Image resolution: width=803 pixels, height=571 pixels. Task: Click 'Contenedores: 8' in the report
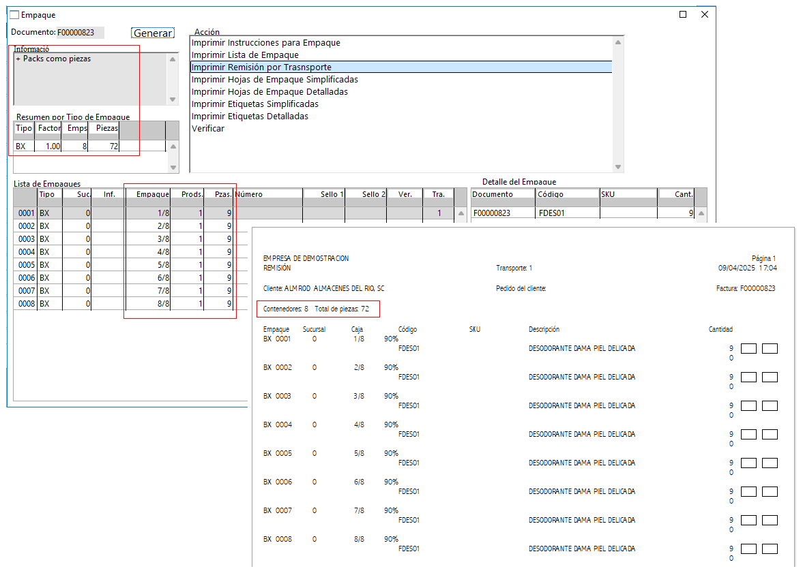point(286,309)
